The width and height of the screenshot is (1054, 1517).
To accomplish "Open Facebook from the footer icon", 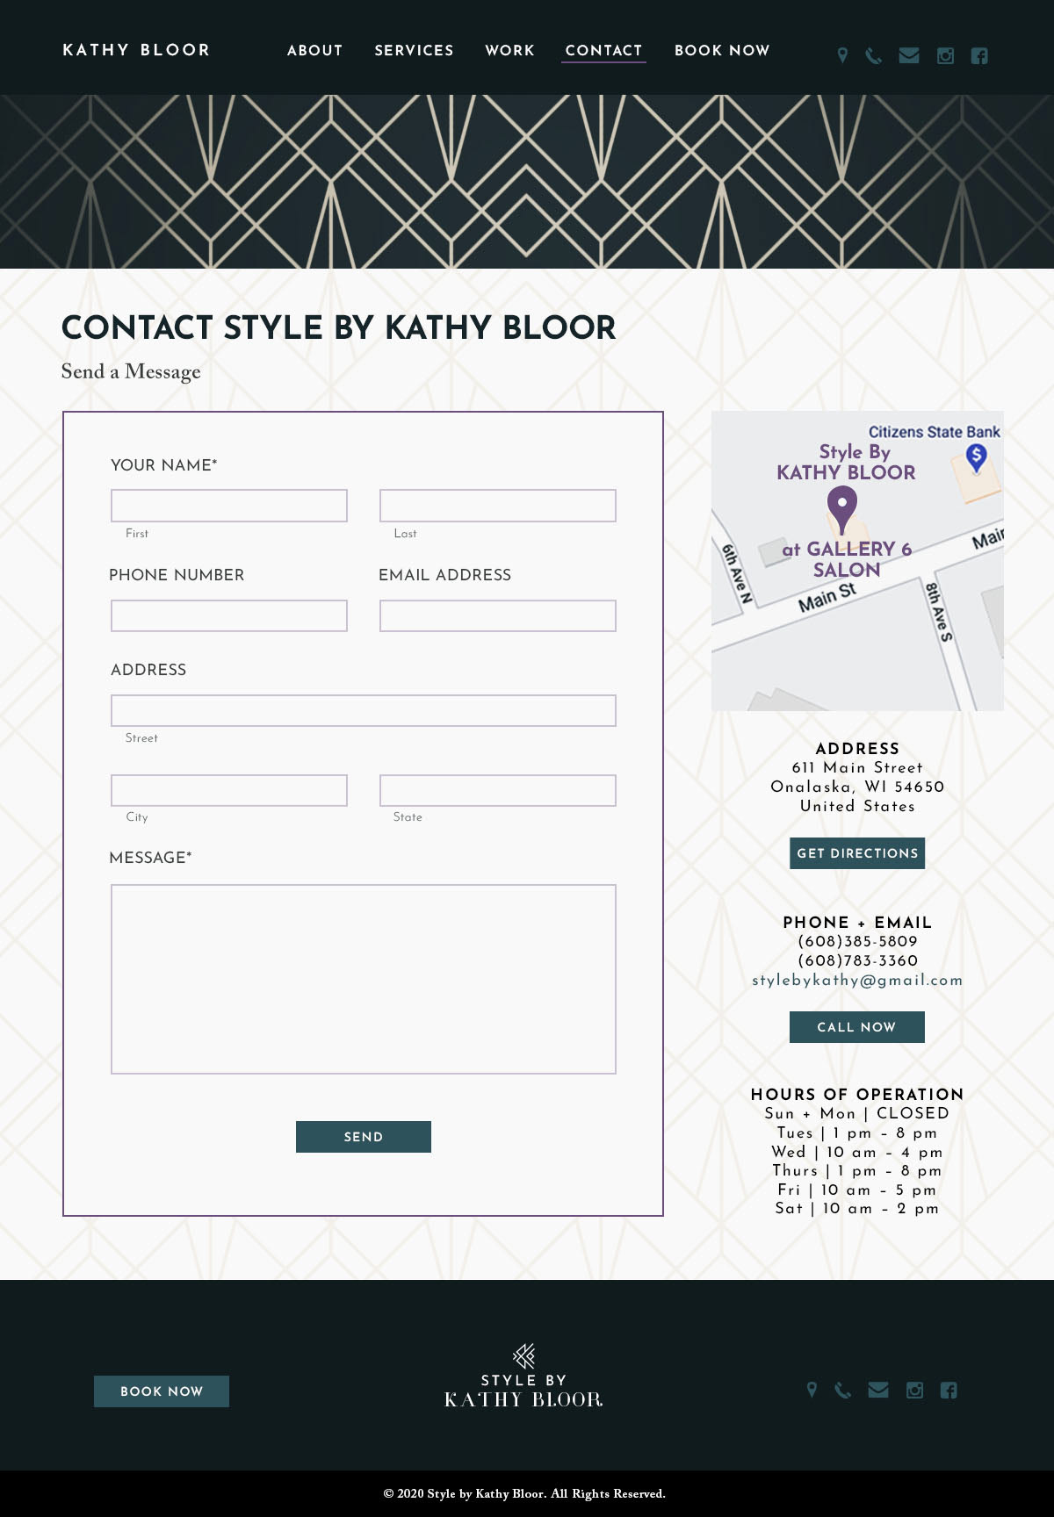I will (x=949, y=1390).
